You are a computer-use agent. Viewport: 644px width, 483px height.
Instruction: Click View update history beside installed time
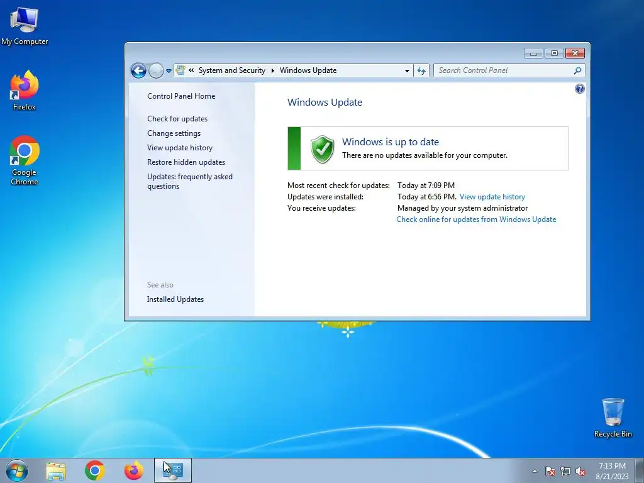[x=492, y=197]
